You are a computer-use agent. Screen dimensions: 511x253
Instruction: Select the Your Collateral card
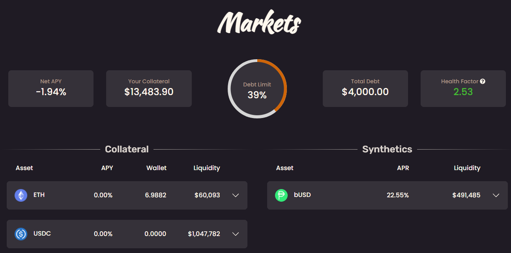[x=149, y=88]
